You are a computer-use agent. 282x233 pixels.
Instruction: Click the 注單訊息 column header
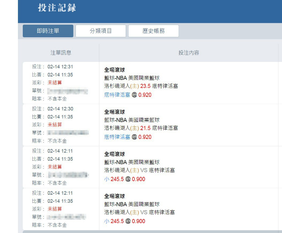[61, 53]
